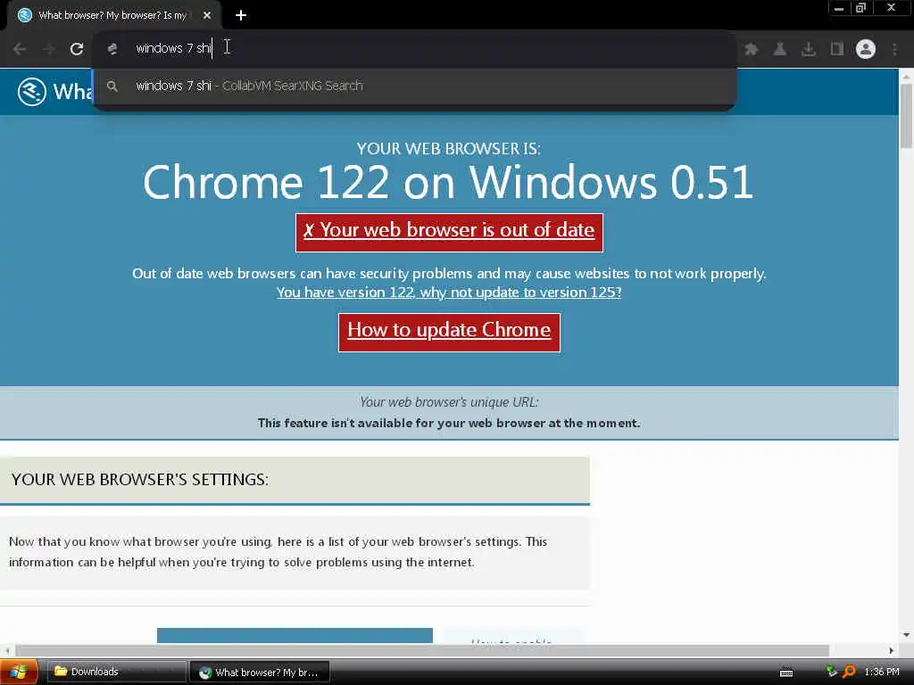Click 'YOUR WEB BROWSER'S SETTINGS' heading
The image size is (914, 685).
(140, 479)
